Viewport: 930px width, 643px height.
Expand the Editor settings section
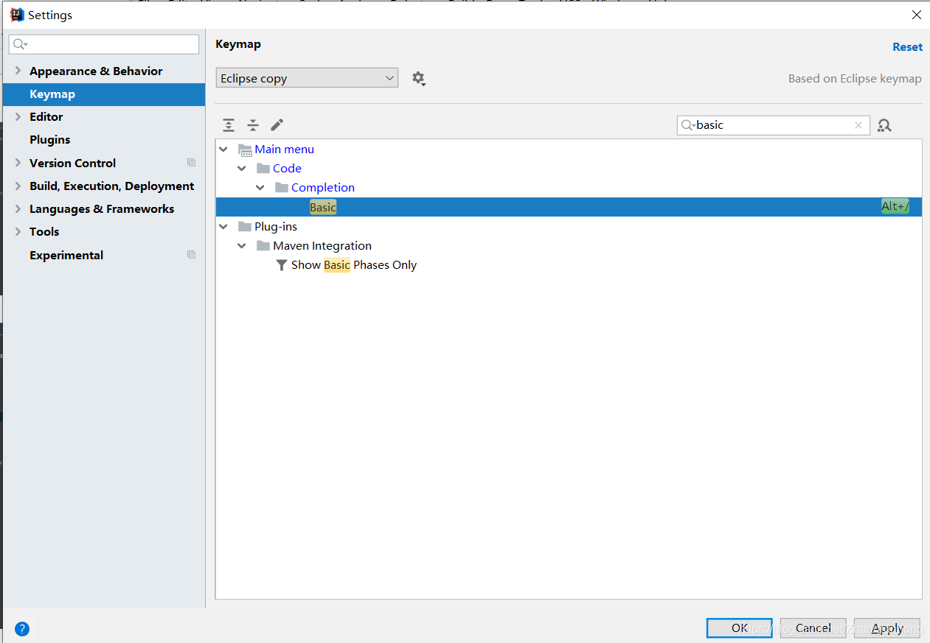pyautogui.click(x=18, y=117)
